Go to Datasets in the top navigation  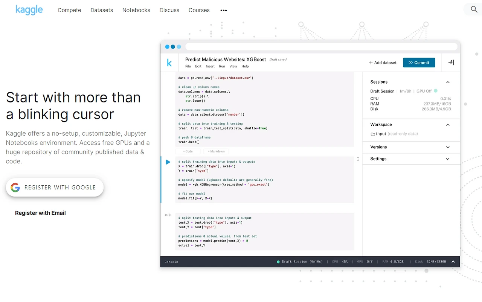(102, 10)
